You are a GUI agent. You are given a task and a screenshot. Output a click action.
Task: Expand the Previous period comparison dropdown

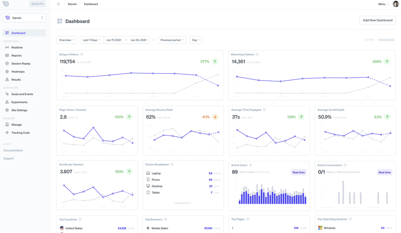point(172,40)
